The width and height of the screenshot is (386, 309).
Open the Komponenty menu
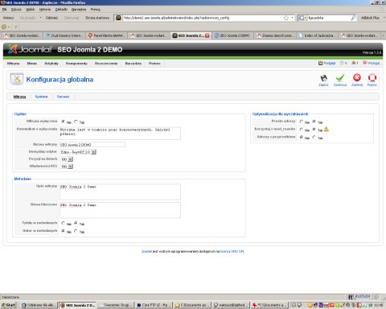click(76, 64)
